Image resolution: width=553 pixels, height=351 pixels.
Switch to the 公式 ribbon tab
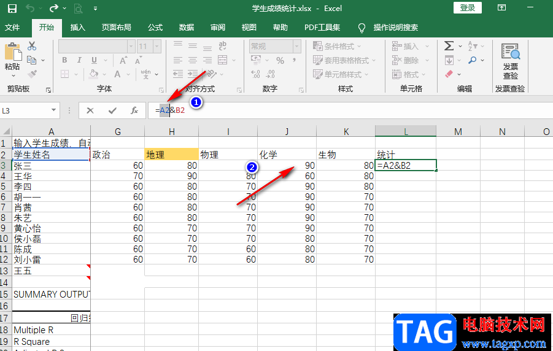point(155,28)
